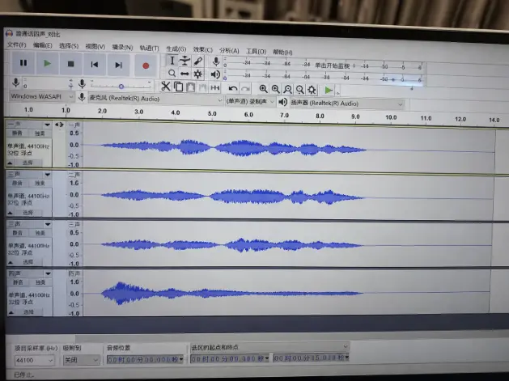The height and width of the screenshot is (381, 509).
Task: Solo the 一声 track
Action: pos(40,133)
